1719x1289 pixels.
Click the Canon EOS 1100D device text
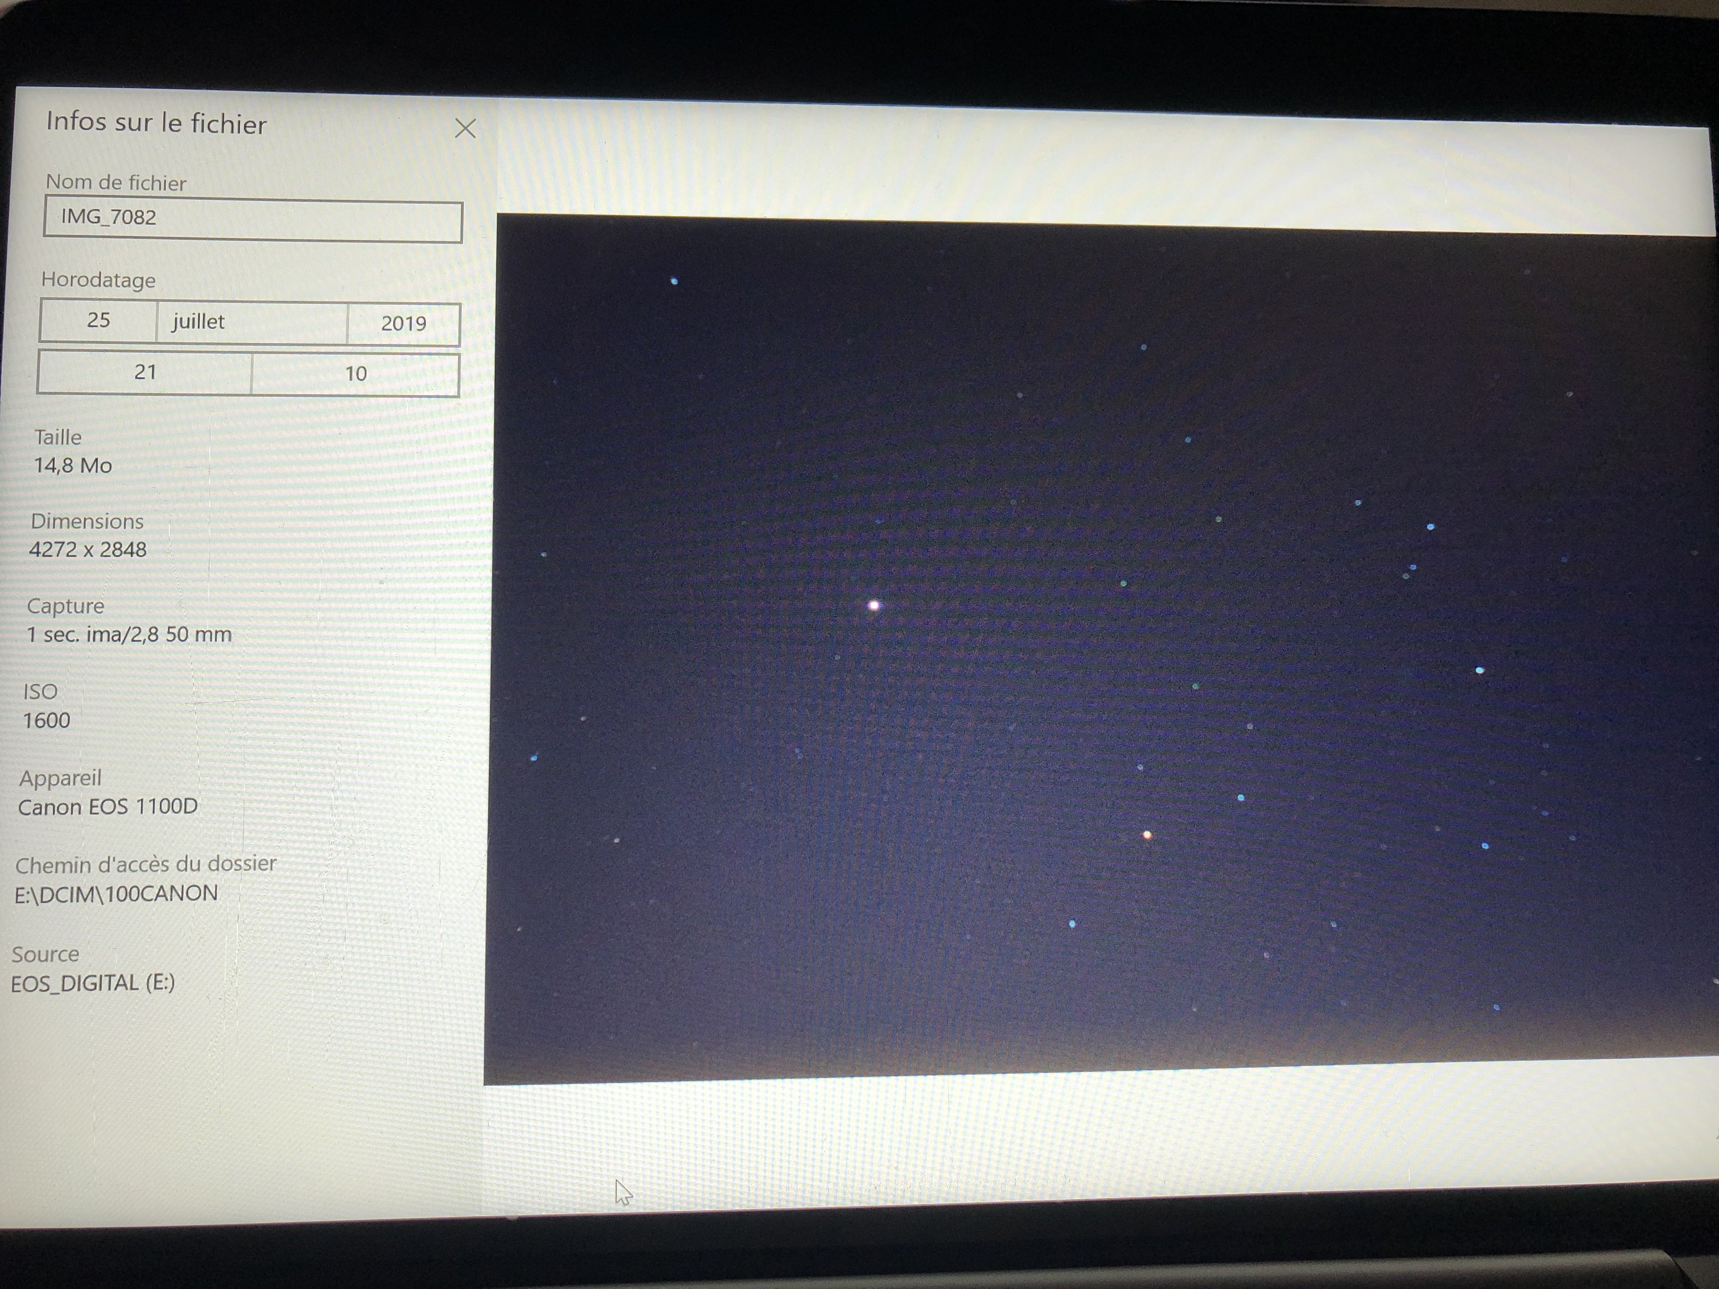108,806
